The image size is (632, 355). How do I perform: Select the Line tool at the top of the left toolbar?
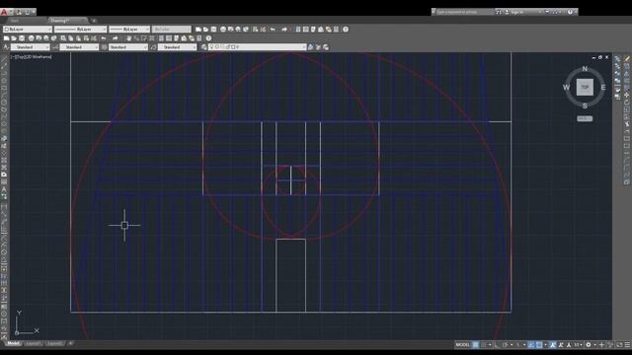(x=4, y=59)
